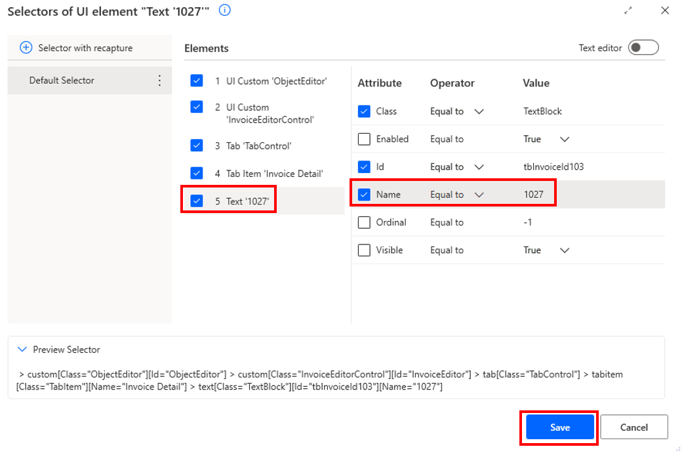Click the plus icon for Selector with recapture
Image resolution: width=682 pixels, height=451 pixels.
tap(26, 48)
